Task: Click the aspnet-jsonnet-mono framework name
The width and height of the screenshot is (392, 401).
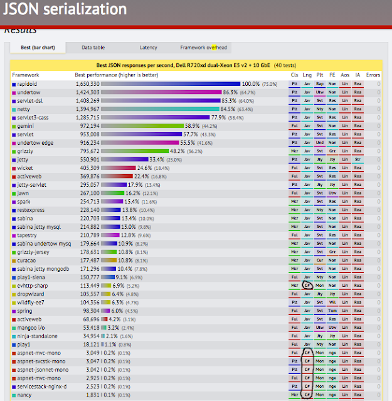Action: click(x=43, y=370)
